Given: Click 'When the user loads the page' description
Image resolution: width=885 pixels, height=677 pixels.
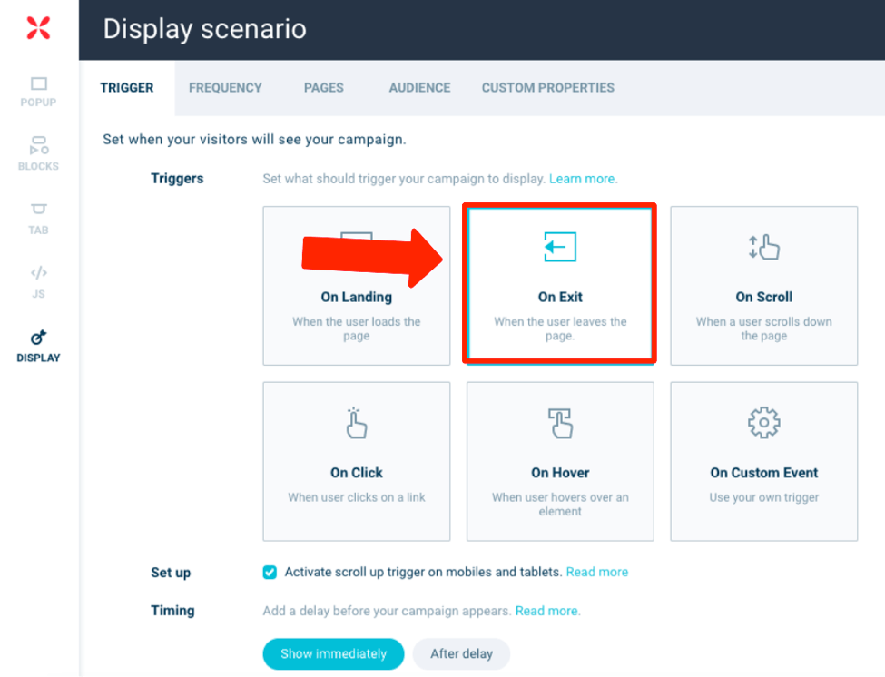Looking at the screenshot, I should point(356,329).
